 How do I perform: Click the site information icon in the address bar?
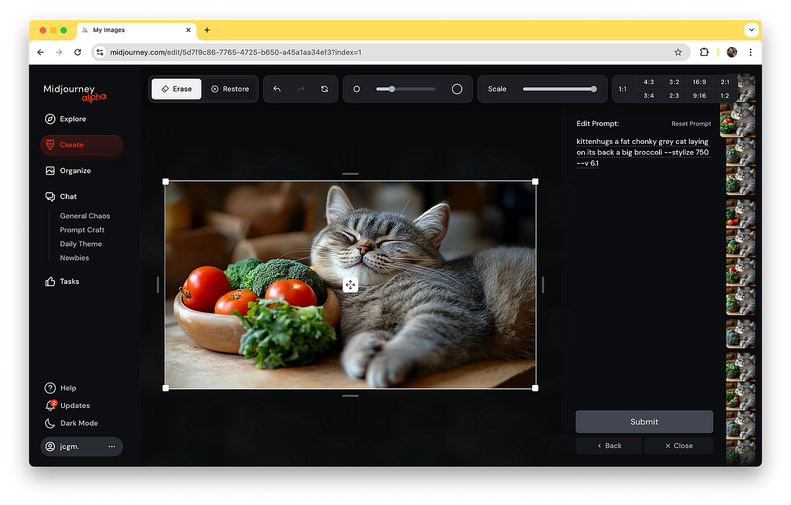tap(100, 52)
